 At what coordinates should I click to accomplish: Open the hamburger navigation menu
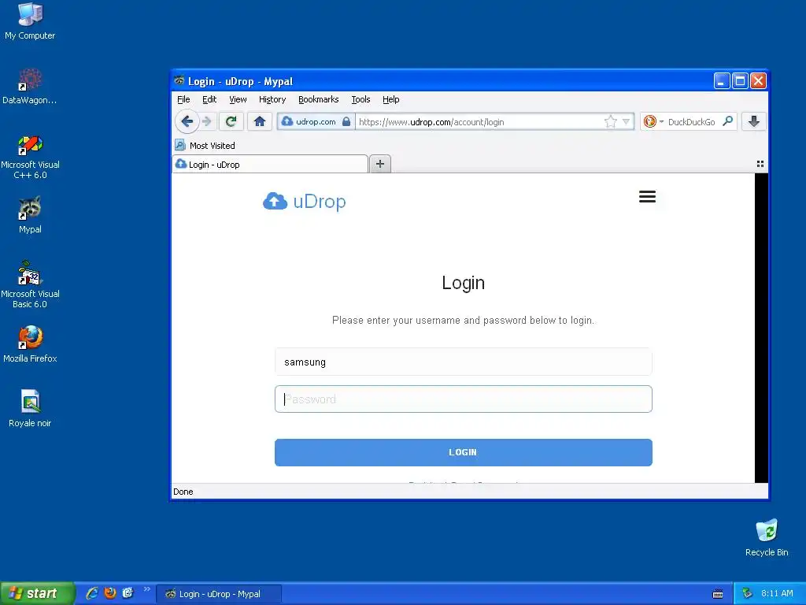(647, 196)
